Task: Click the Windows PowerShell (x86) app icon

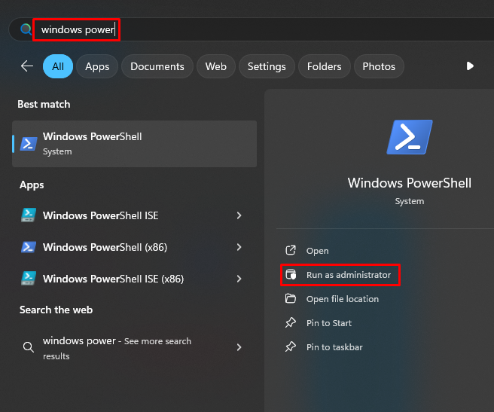Action: (x=29, y=247)
